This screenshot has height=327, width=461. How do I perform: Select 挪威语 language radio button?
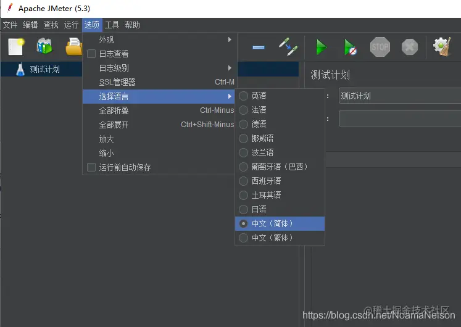pos(243,138)
